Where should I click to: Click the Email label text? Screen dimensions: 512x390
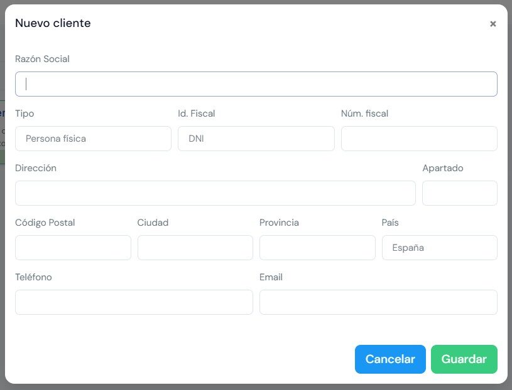[271, 277]
